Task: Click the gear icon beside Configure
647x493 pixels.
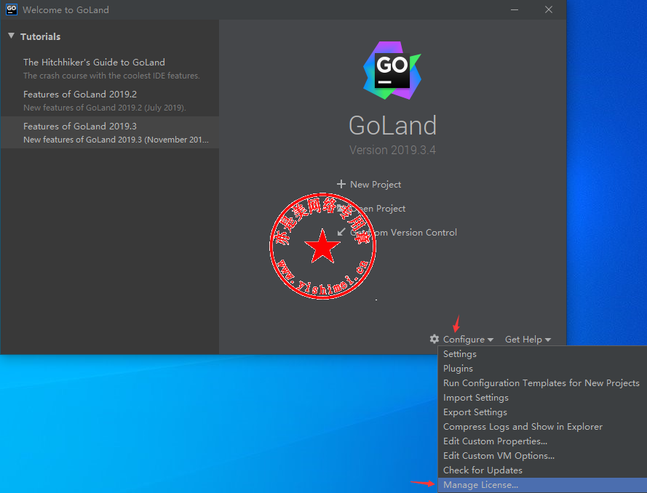Action: point(434,340)
